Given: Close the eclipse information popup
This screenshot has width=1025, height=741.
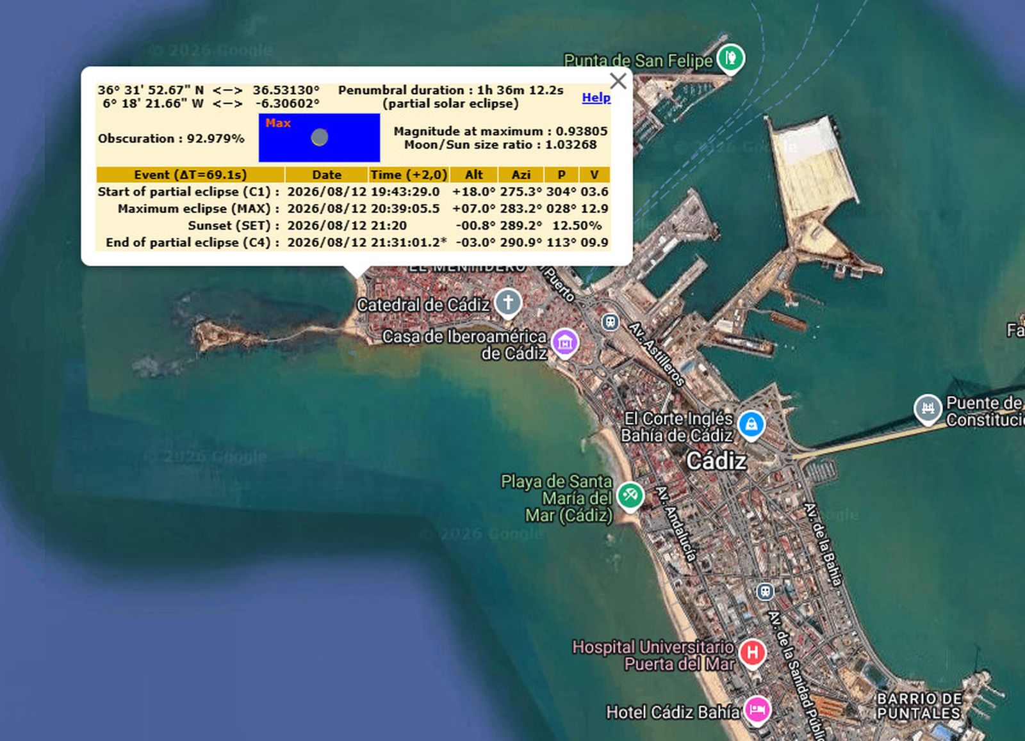Looking at the screenshot, I should (x=618, y=81).
